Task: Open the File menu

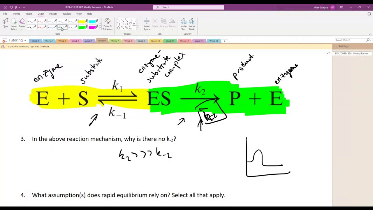Action: click(5, 14)
